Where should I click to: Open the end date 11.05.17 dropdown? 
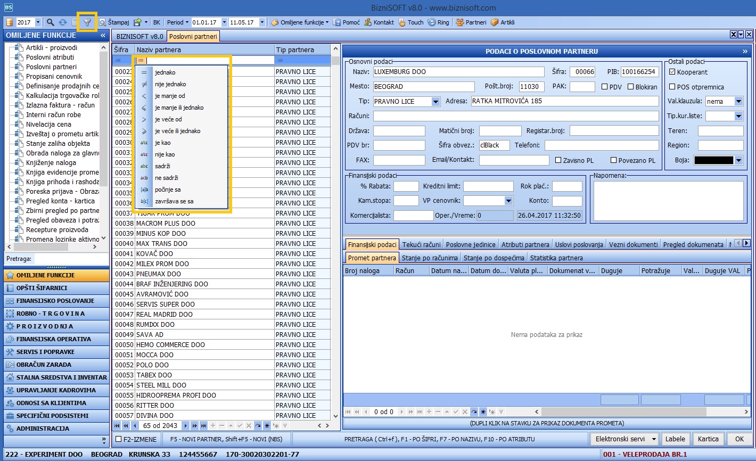pyautogui.click(x=262, y=22)
